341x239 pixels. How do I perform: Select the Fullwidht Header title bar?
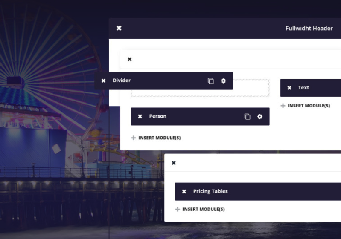[309, 28]
